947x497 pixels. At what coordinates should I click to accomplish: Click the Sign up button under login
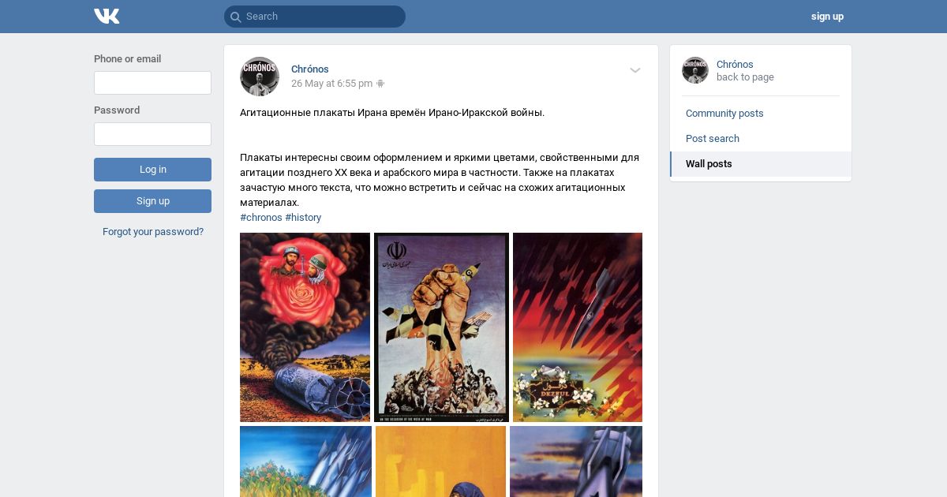click(x=152, y=201)
